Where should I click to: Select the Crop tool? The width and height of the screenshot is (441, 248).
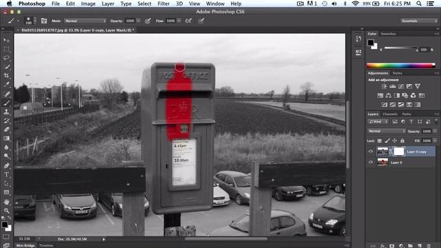click(6, 75)
